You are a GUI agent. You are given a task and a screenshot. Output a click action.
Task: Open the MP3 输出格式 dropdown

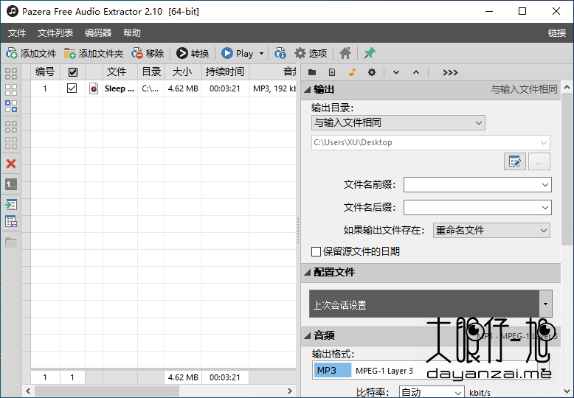[431, 371]
